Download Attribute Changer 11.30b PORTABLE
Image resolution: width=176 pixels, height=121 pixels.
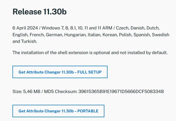tap(58, 111)
